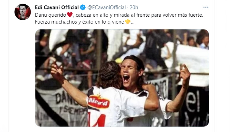Click the black 'el' flag in photo
Screen dimensions: 230x132
click(x=193, y=106)
